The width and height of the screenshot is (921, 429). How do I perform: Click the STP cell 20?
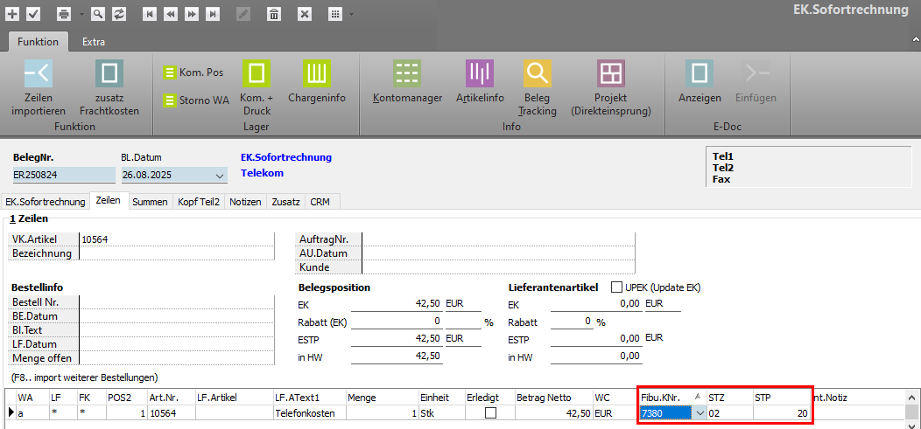(781, 413)
